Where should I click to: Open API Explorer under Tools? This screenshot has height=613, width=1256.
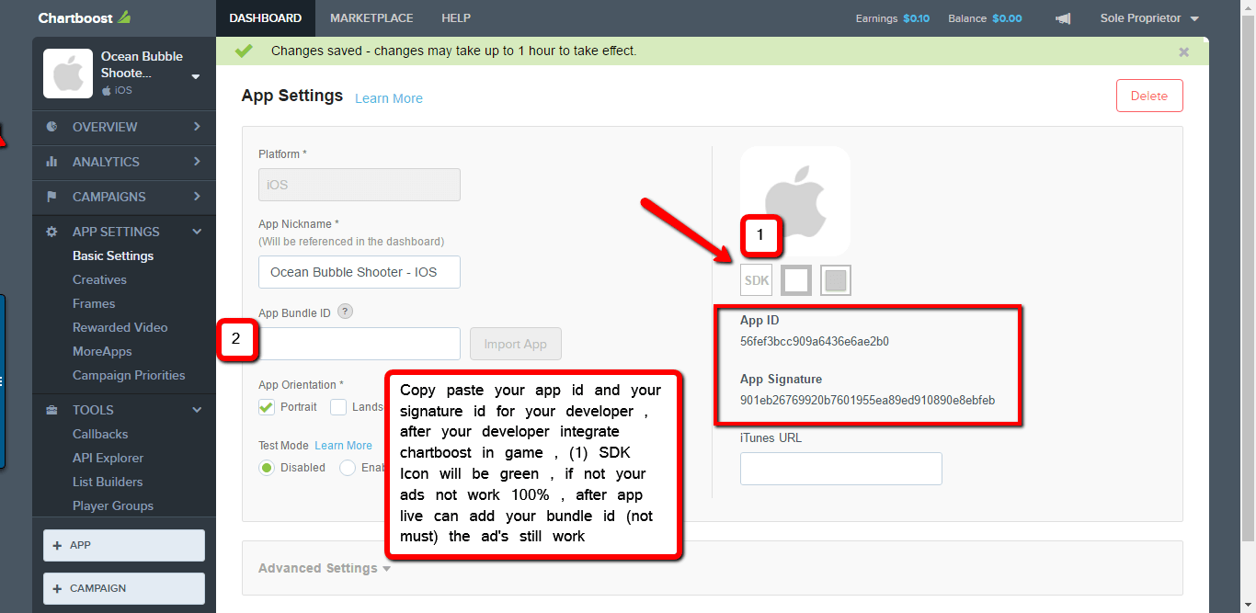pos(108,458)
